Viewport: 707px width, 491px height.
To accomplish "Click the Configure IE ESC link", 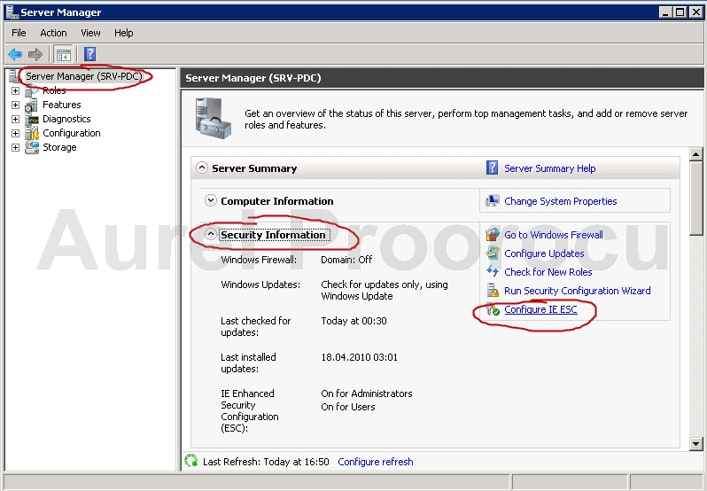I will coord(540,309).
